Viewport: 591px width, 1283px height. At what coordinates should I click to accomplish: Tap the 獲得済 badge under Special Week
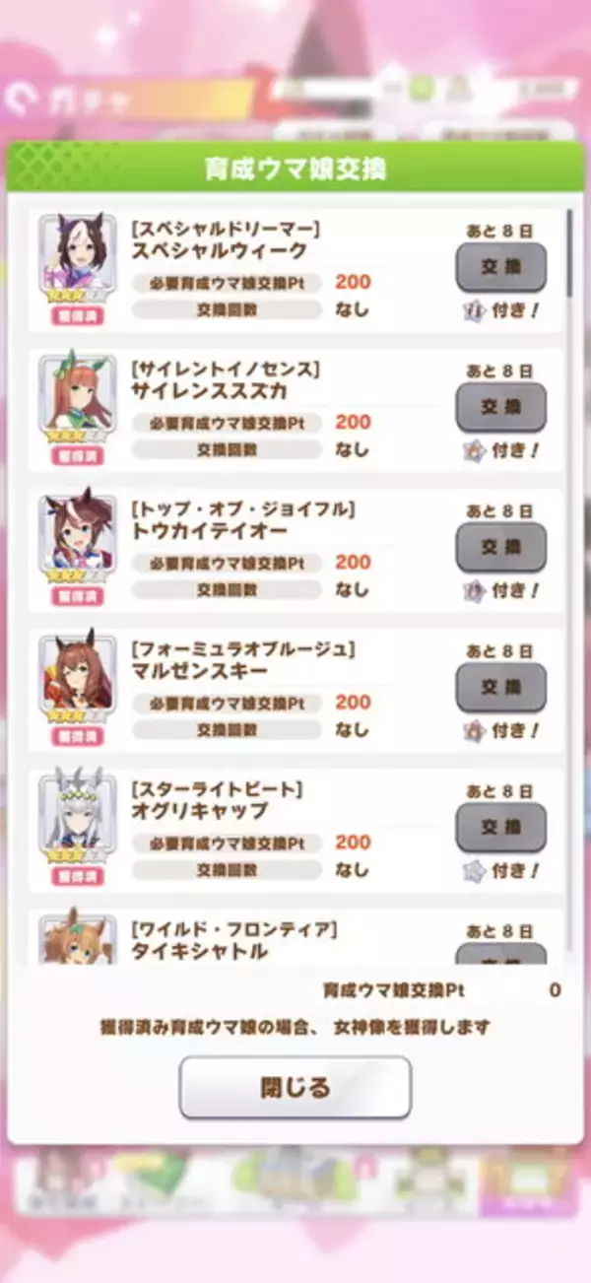[77, 315]
